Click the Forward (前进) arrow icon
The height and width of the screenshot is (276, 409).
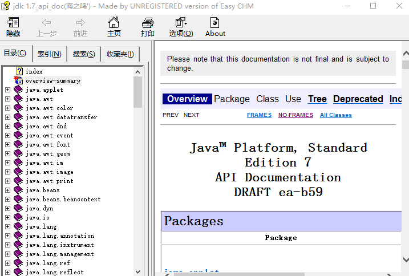coord(80,23)
